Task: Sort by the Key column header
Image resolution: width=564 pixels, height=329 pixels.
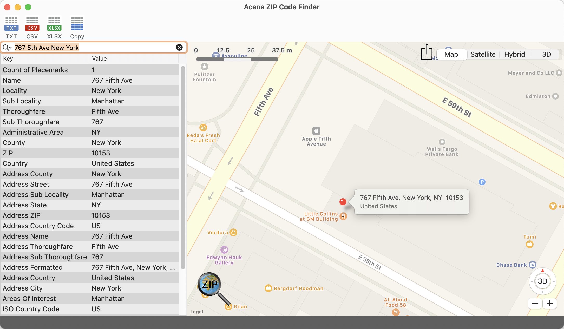Action: (x=45, y=58)
